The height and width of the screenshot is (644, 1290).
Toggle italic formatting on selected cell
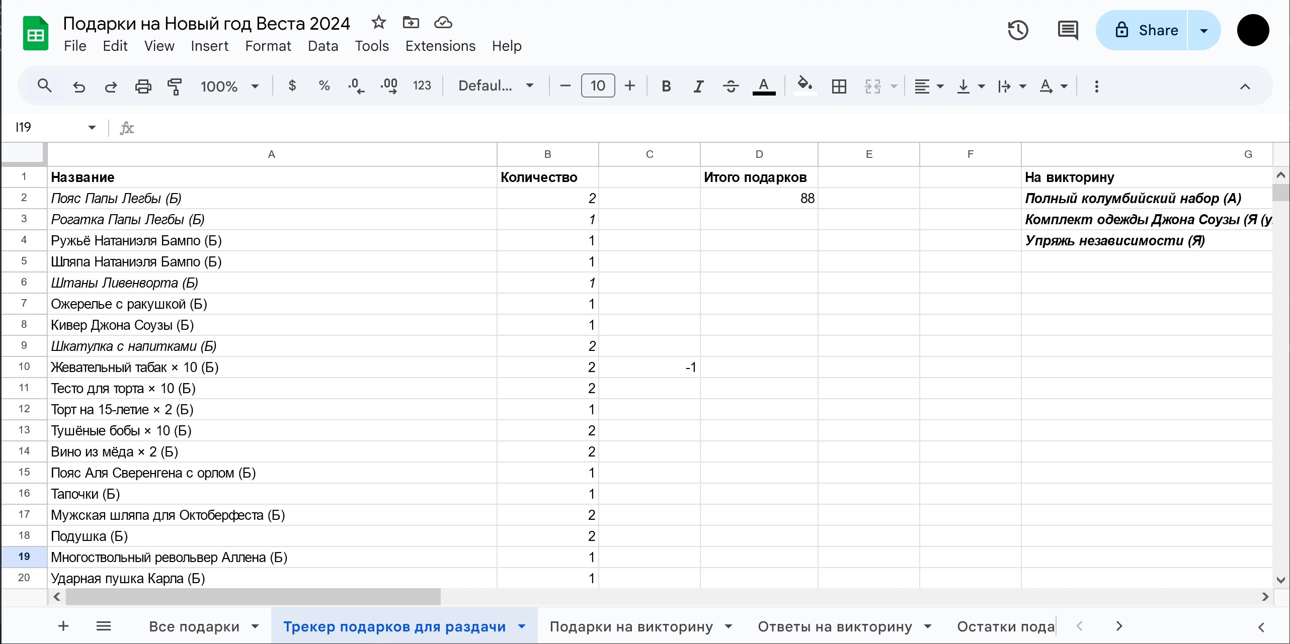698,85
